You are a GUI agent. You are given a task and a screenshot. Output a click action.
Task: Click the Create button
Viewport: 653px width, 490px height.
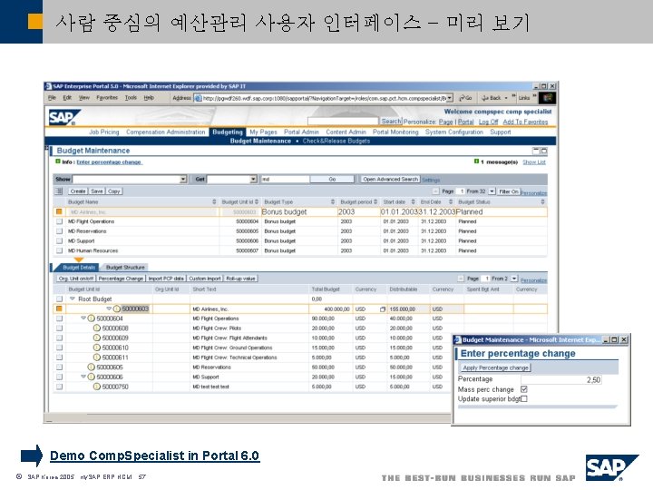(78, 191)
